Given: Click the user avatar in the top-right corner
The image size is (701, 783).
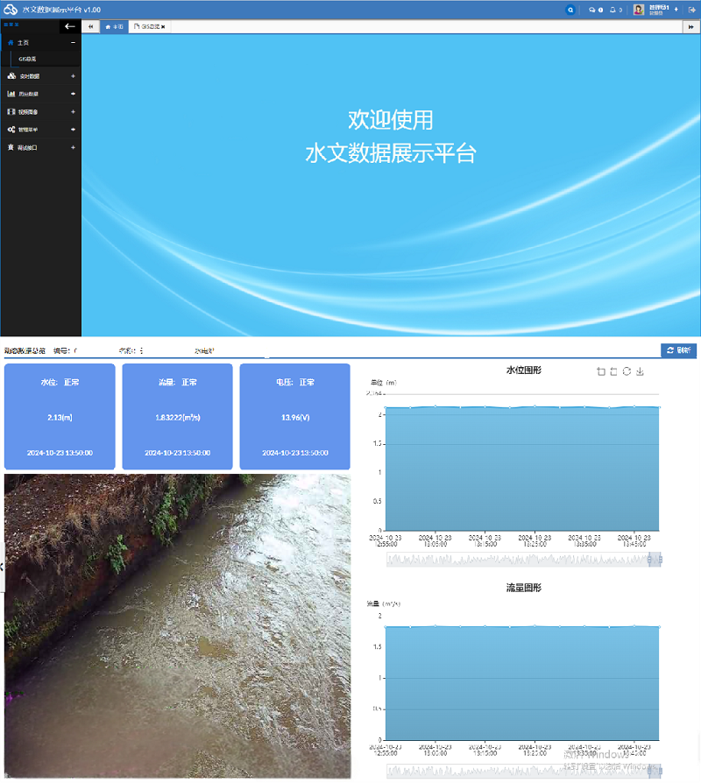Looking at the screenshot, I should point(638,10).
